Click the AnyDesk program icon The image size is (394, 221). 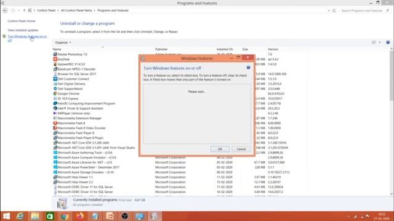pos(55,59)
